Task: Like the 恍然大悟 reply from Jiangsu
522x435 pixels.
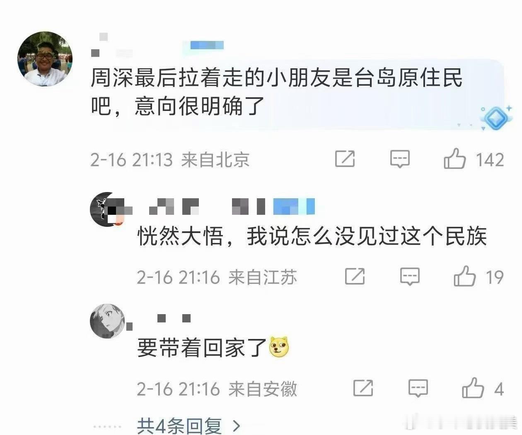Action: coord(464,276)
